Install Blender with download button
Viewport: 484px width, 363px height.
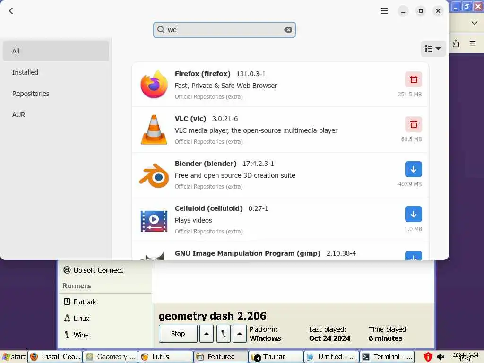(413, 169)
